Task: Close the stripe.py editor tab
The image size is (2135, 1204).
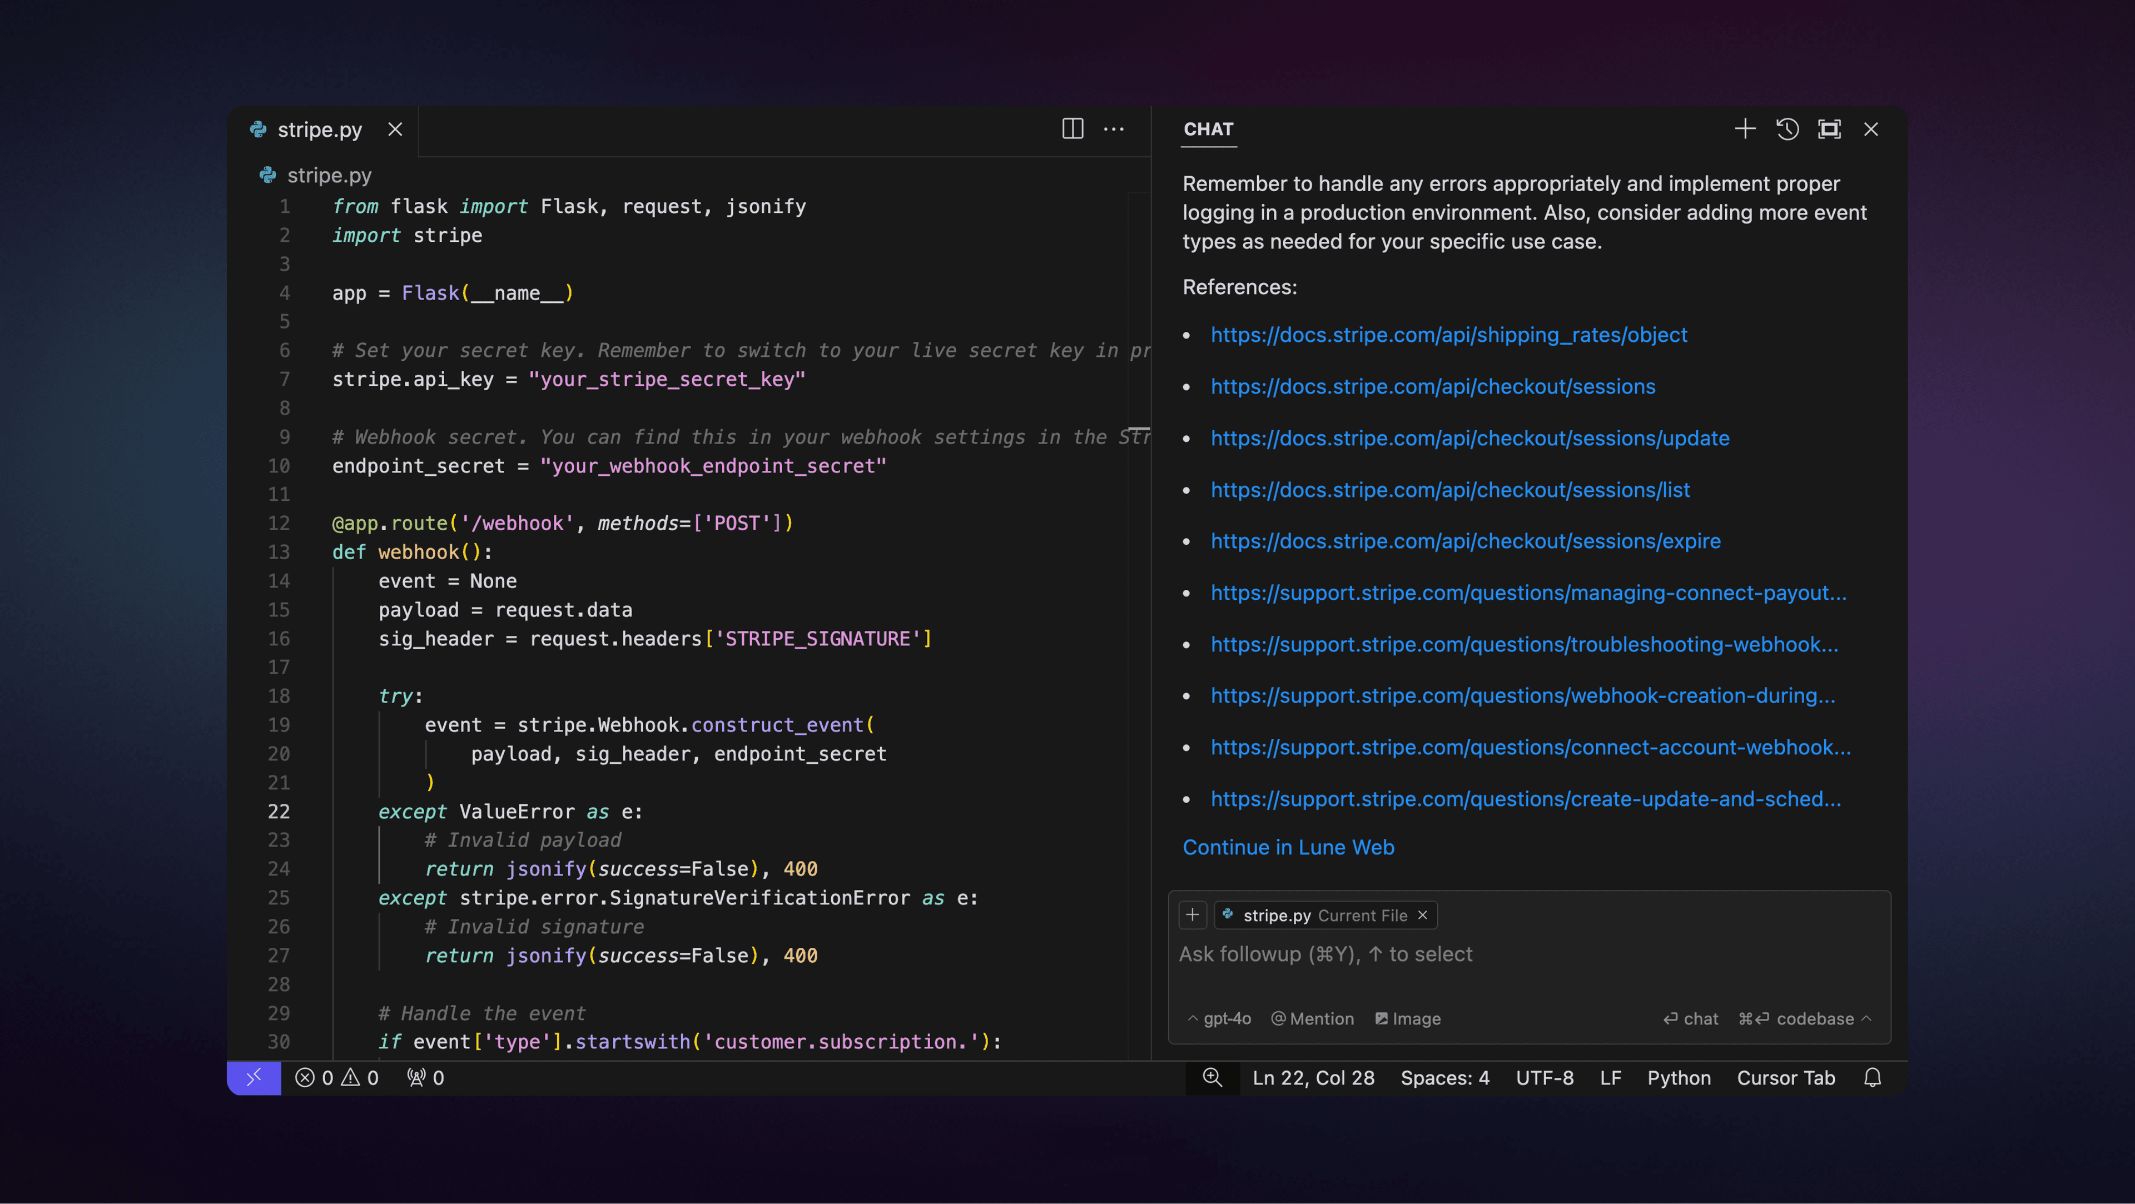Action: click(x=395, y=130)
